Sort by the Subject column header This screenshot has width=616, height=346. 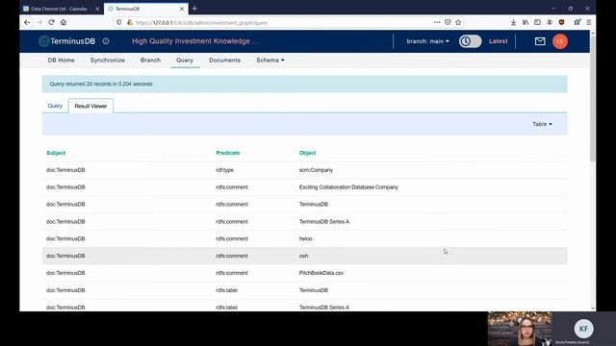coord(56,153)
